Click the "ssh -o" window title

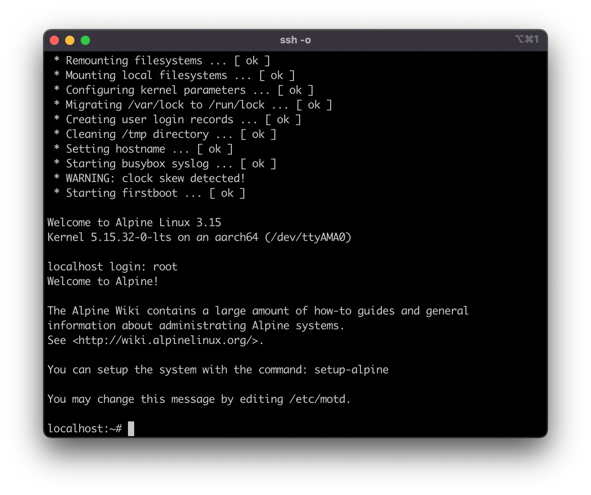(295, 40)
